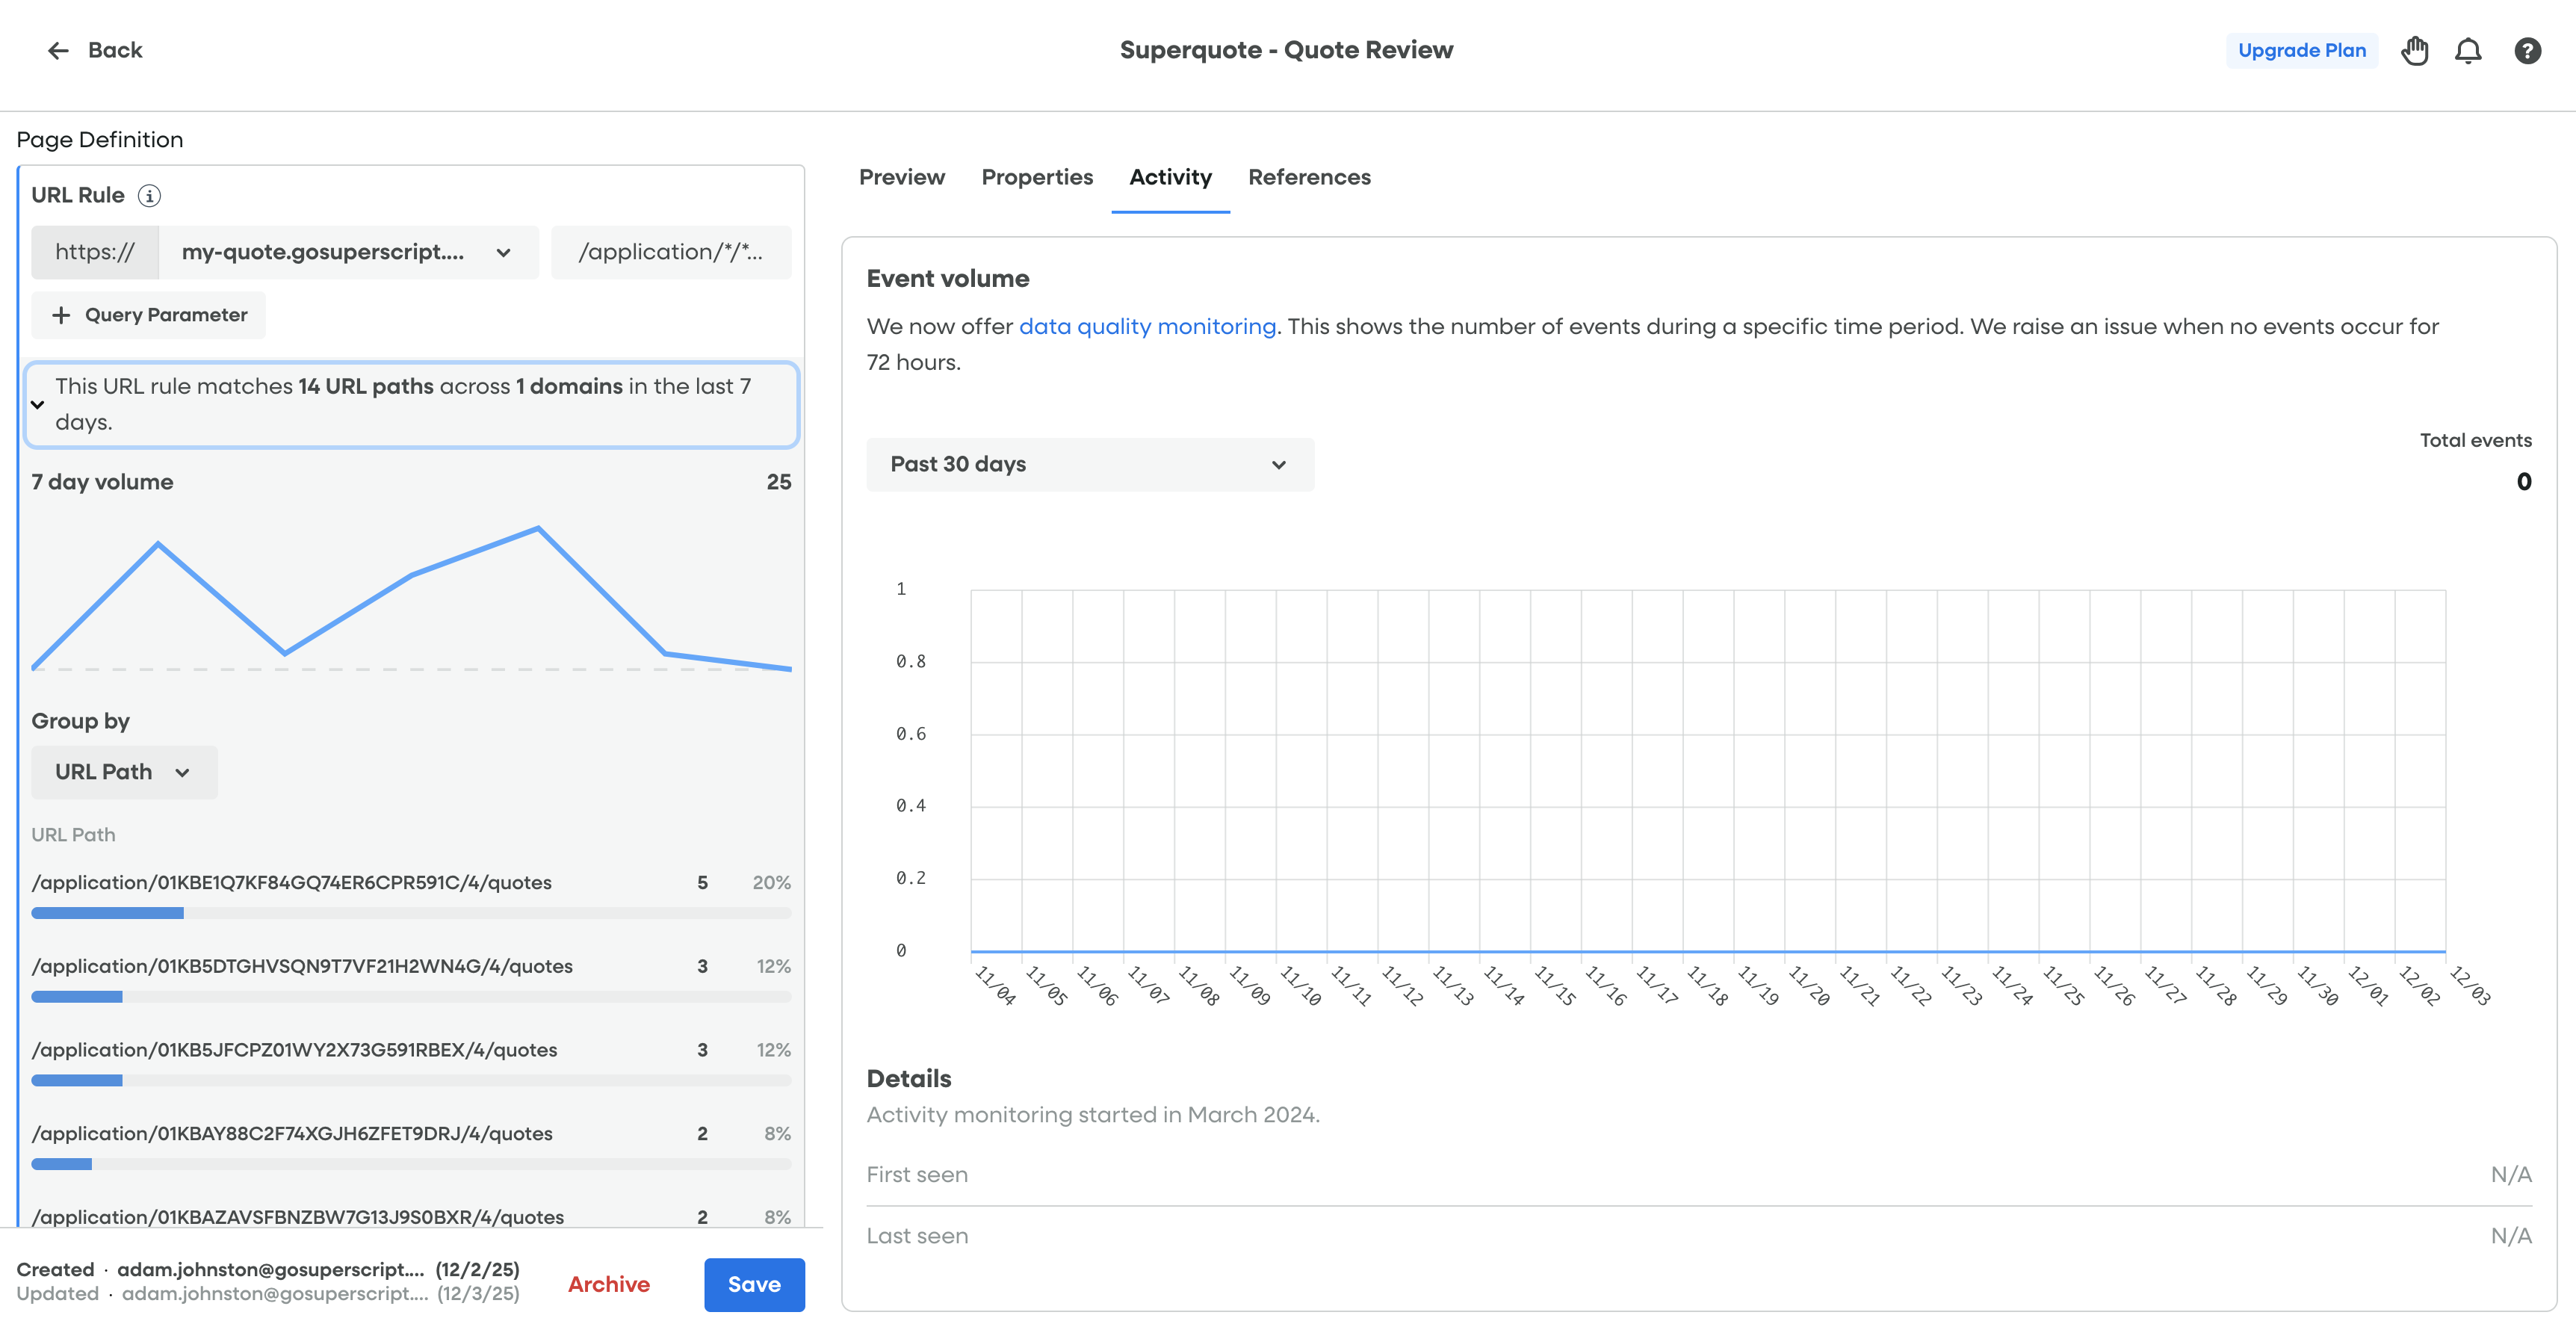Image resolution: width=2576 pixels, height=1327 pixels.
Task: Click the Upgrade Plan button
Action: [x=2301, y=51]
